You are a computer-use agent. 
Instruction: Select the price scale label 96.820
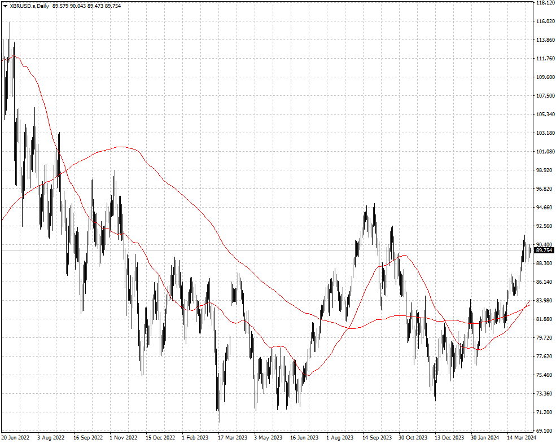(x=544, y=188)
